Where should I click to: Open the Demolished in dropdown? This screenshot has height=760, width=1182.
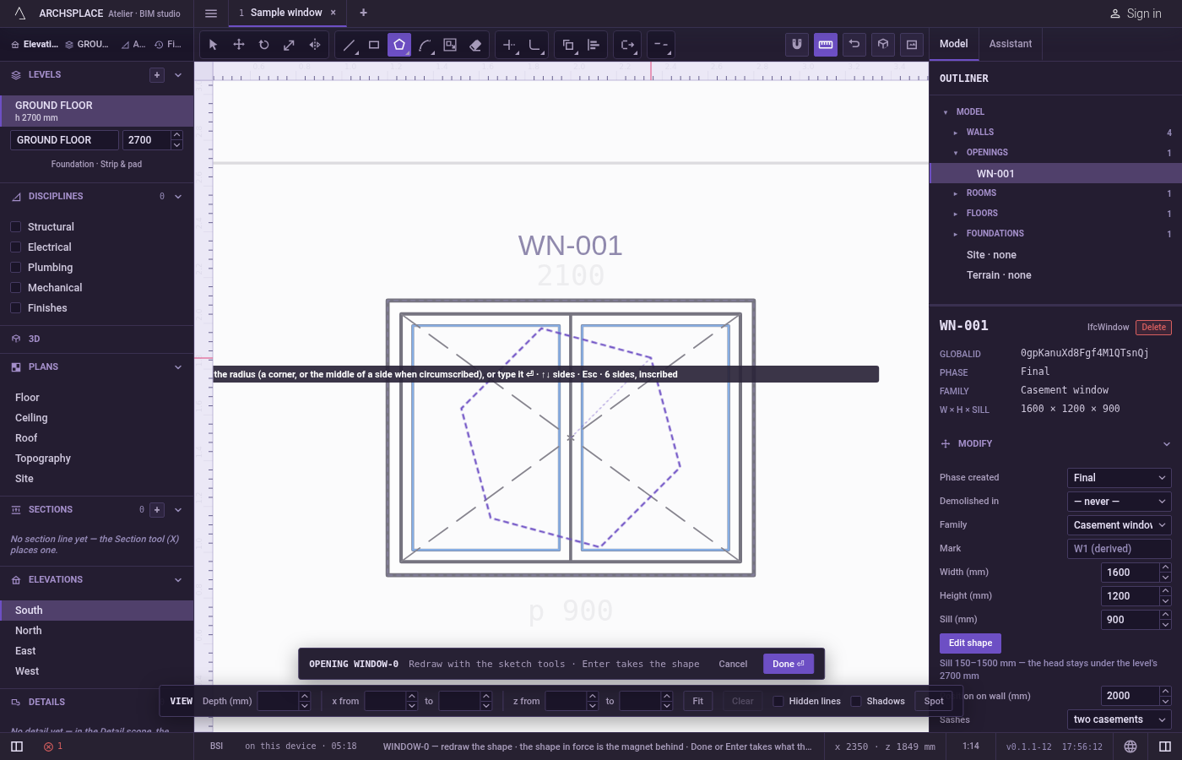click(1120, 502)
